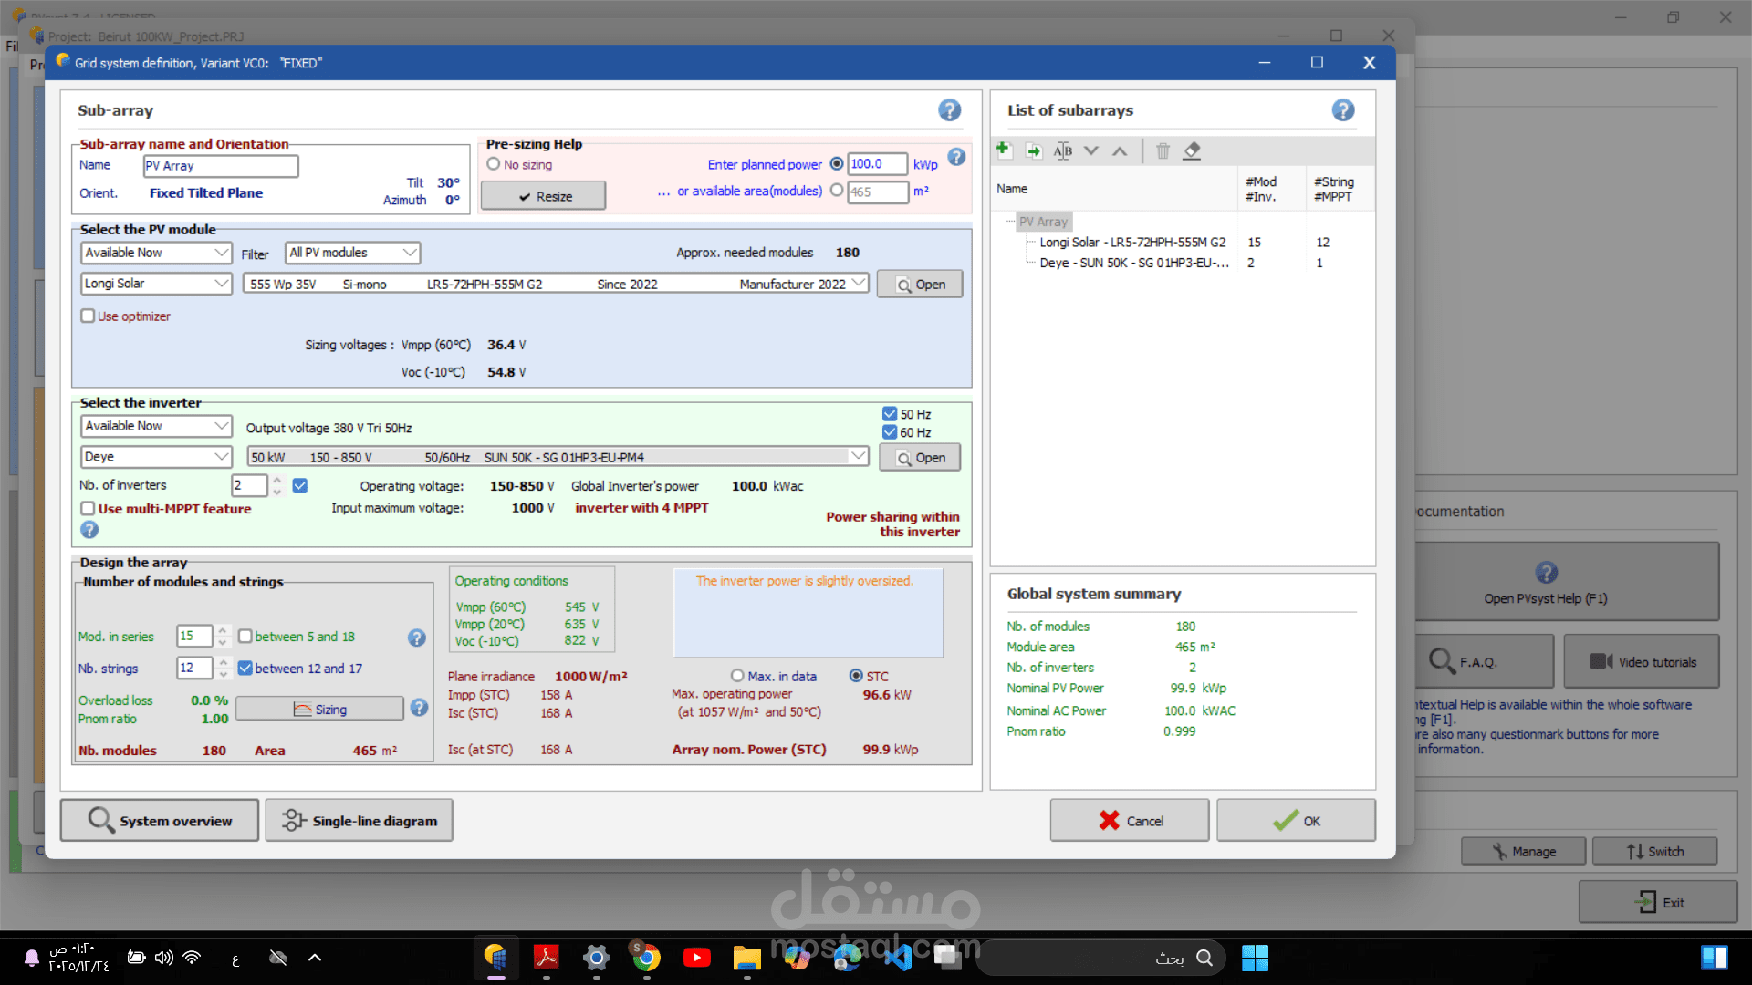Screen dimensions: 1752x985
Task: Open YouTube from the taskbar
Action: click(x=697, y=958)
